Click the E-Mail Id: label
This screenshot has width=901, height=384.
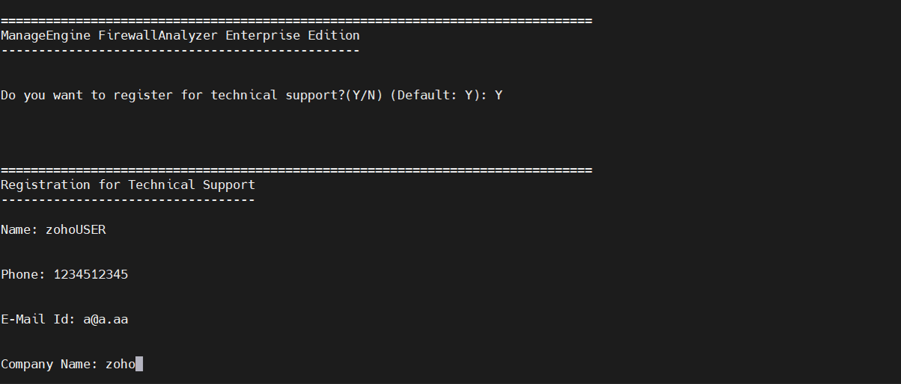click(38, 319)
